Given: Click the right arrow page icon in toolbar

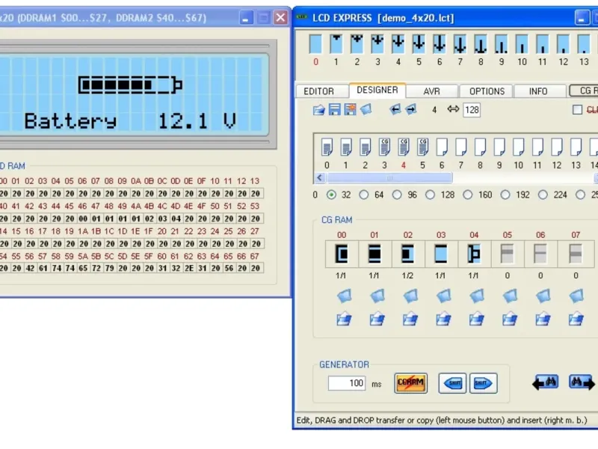Looking at the screenshot, I should tap(410, 110).
